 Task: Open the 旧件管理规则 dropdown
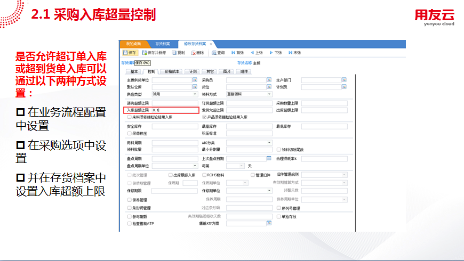pos(344,175)
